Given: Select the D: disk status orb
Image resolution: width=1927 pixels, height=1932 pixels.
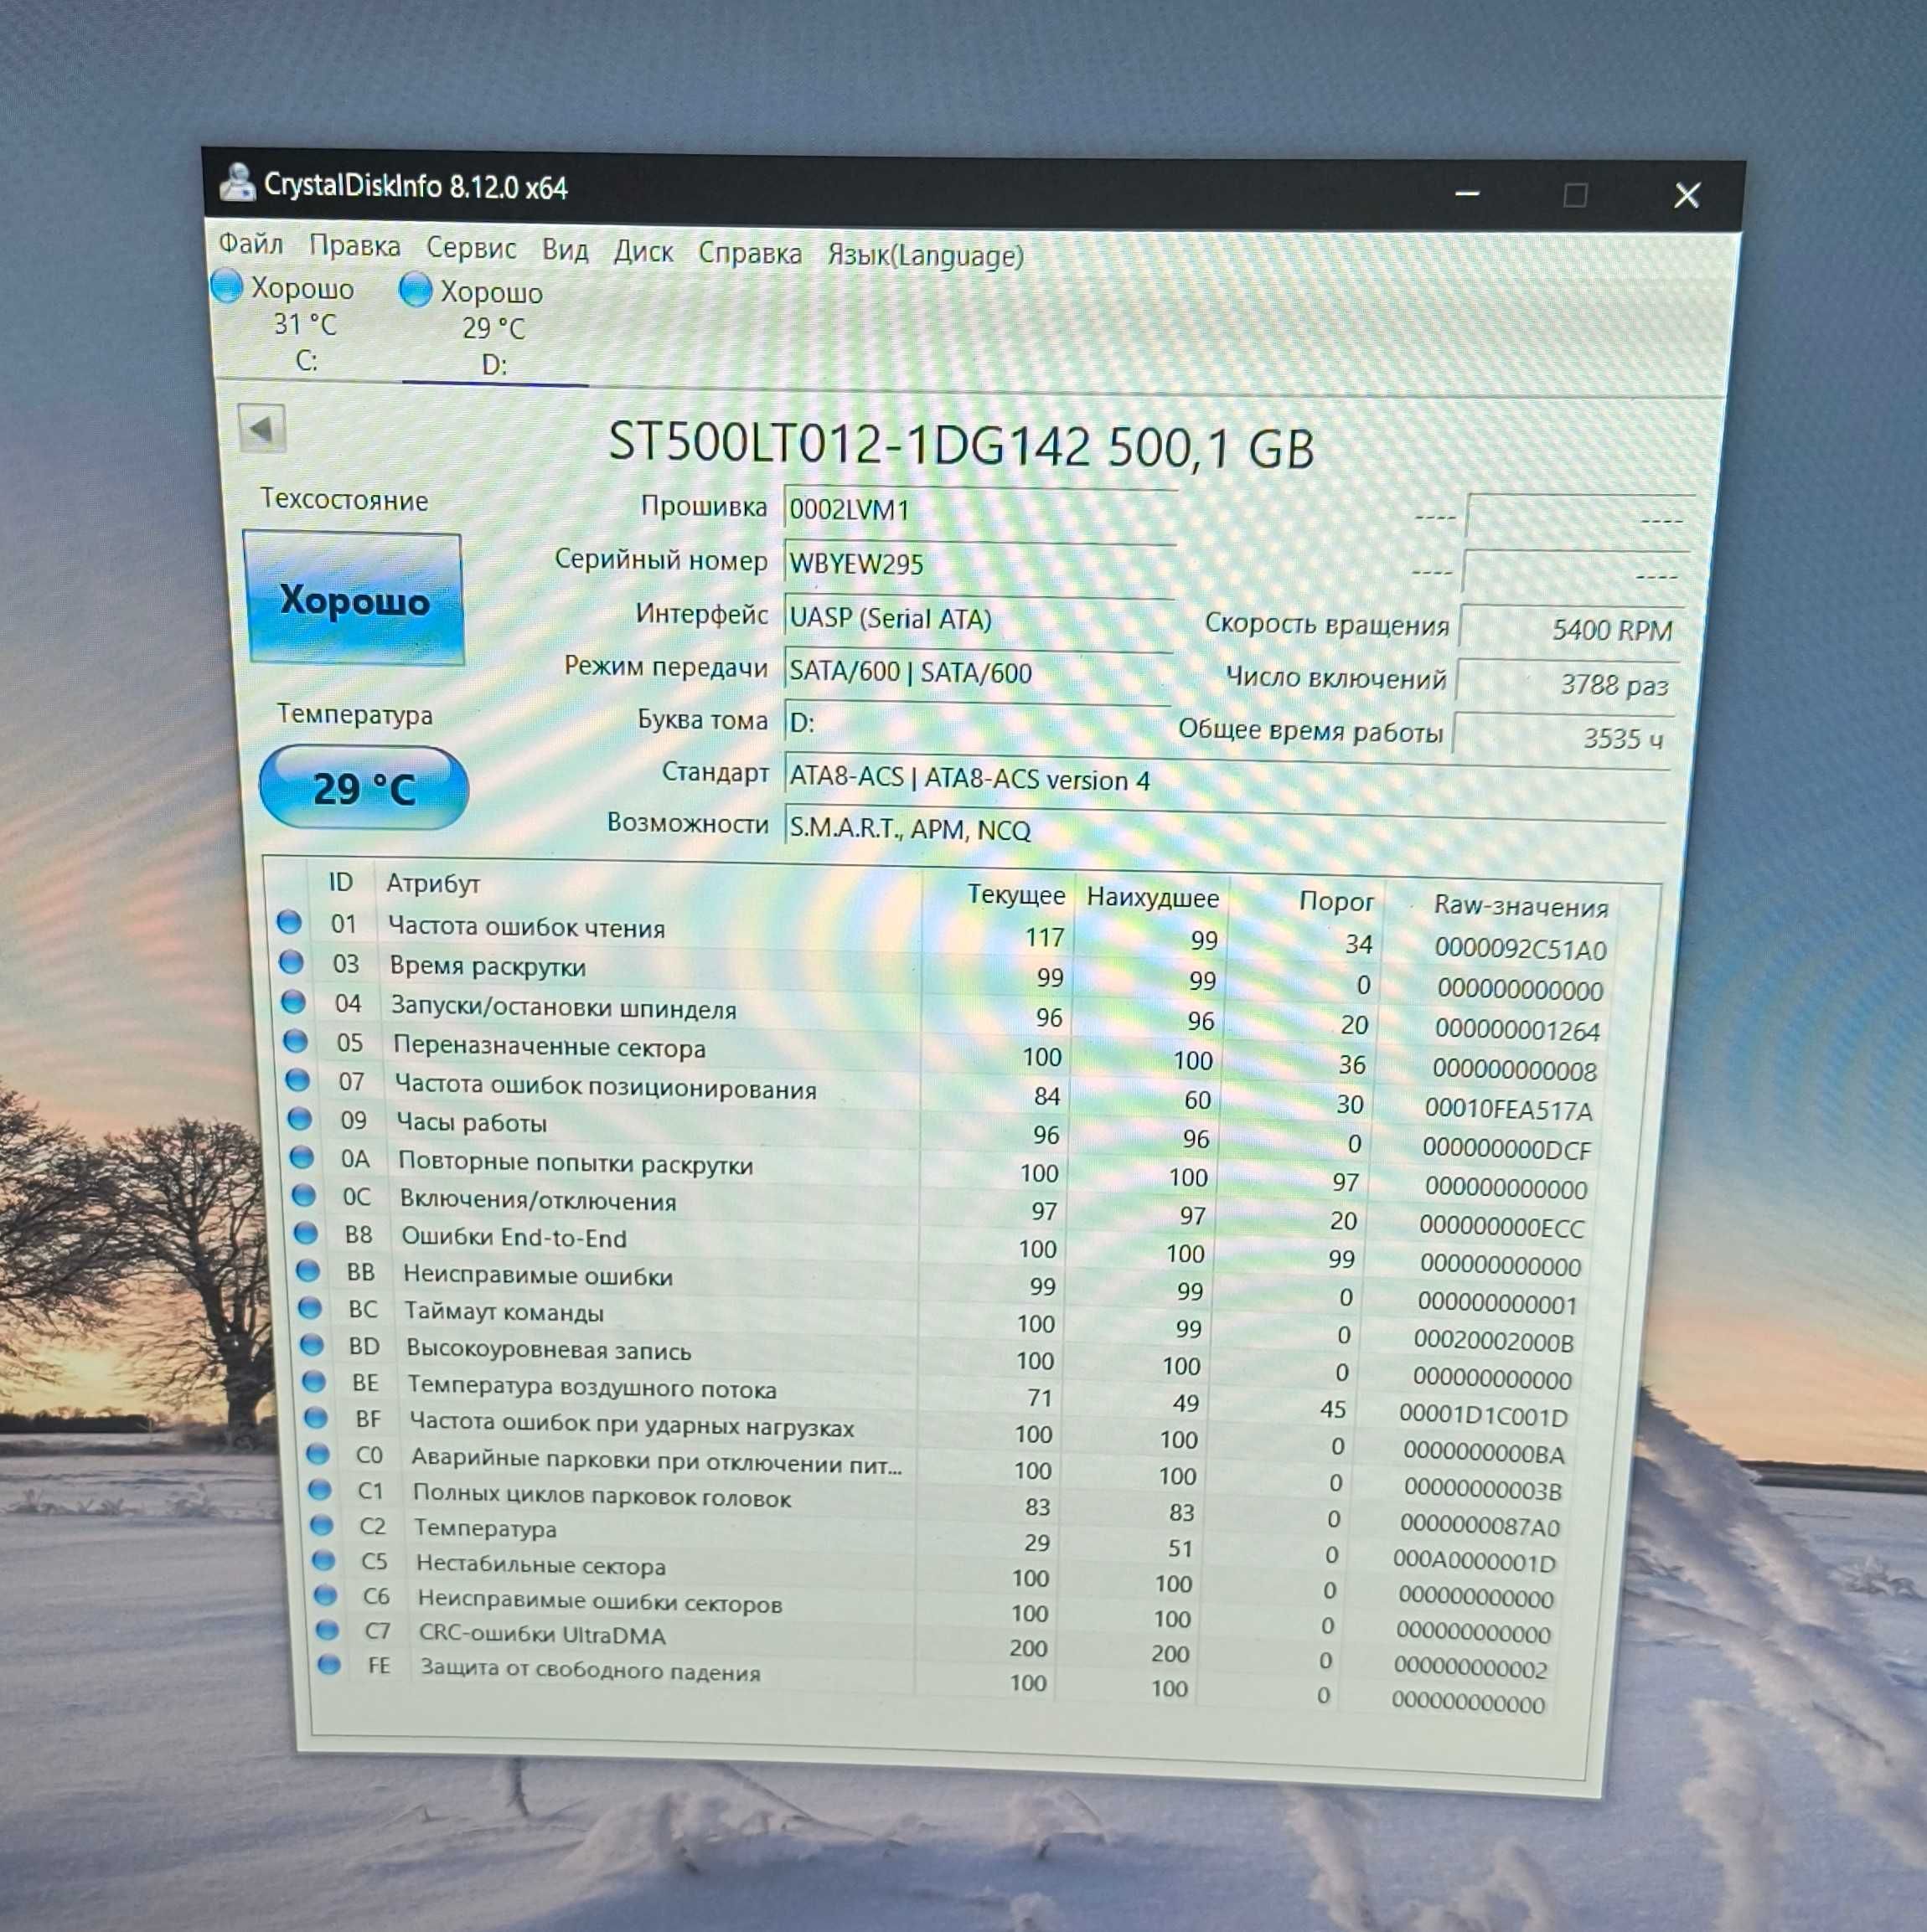Looking at the screenshot, I should [x=416, y=289].
